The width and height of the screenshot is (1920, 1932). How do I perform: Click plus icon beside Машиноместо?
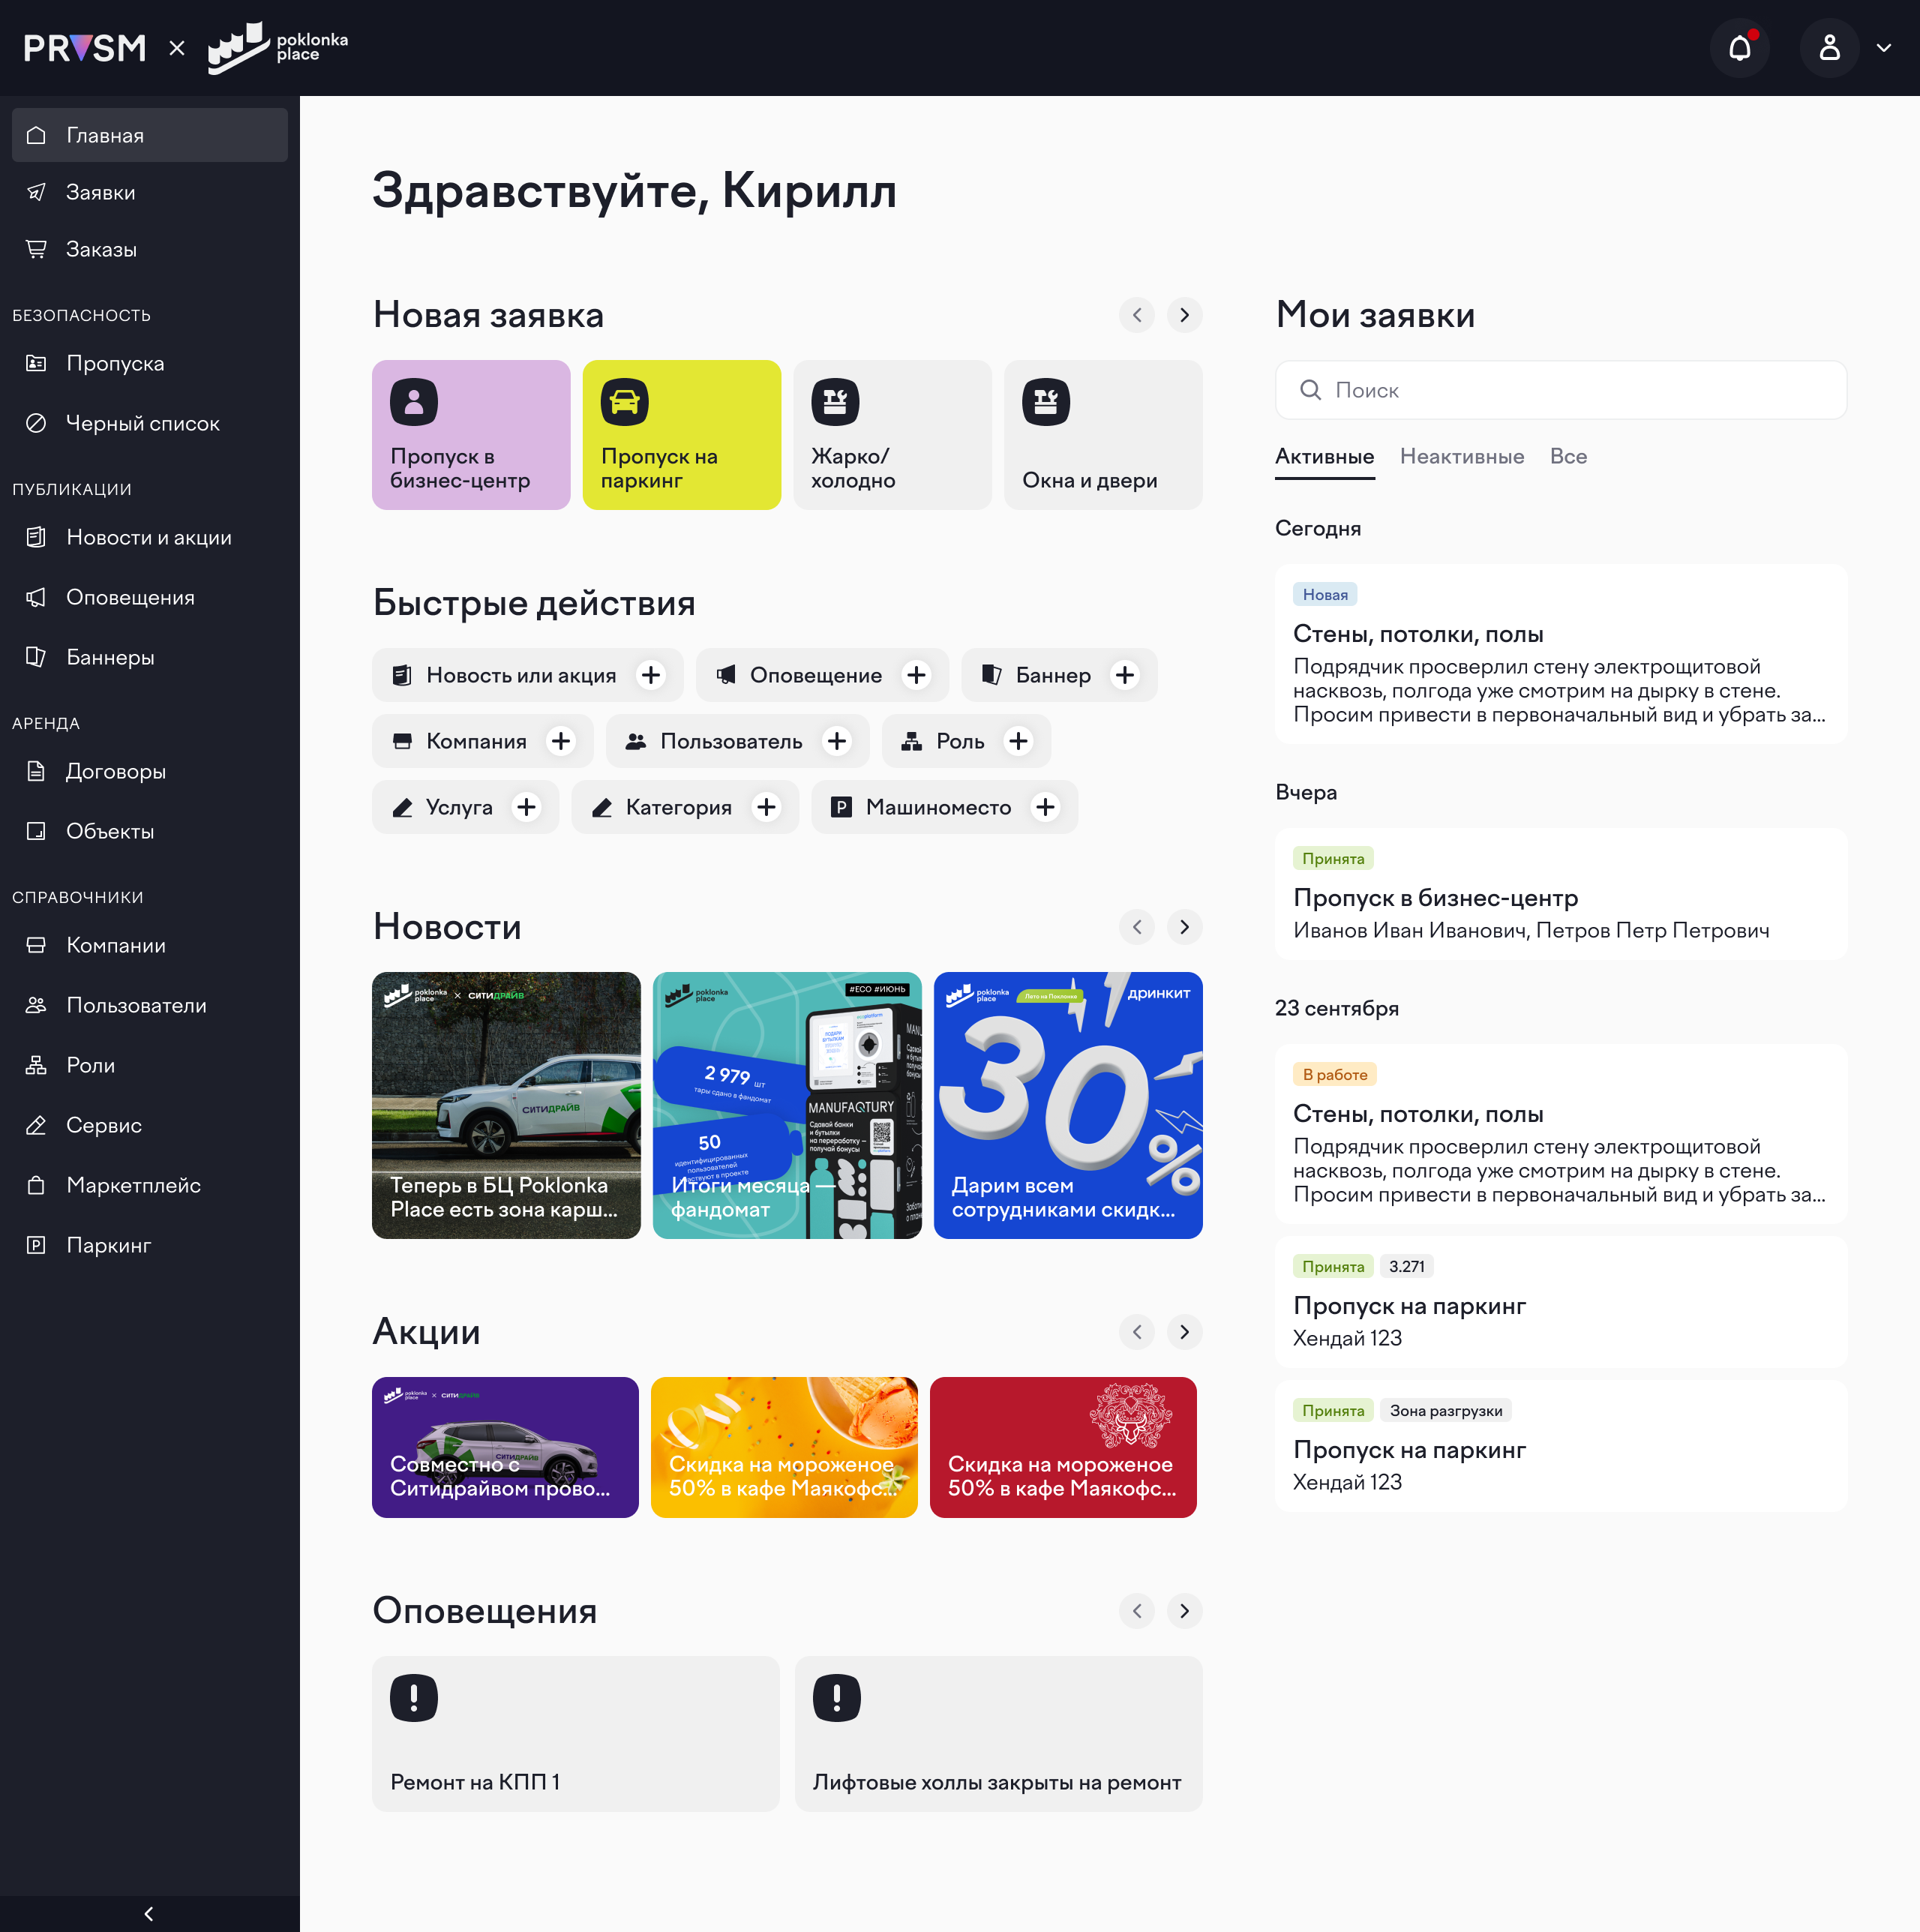(x=1045, y=807)
